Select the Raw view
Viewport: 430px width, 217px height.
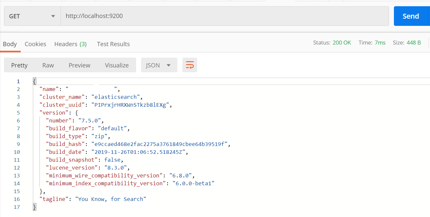48,65
